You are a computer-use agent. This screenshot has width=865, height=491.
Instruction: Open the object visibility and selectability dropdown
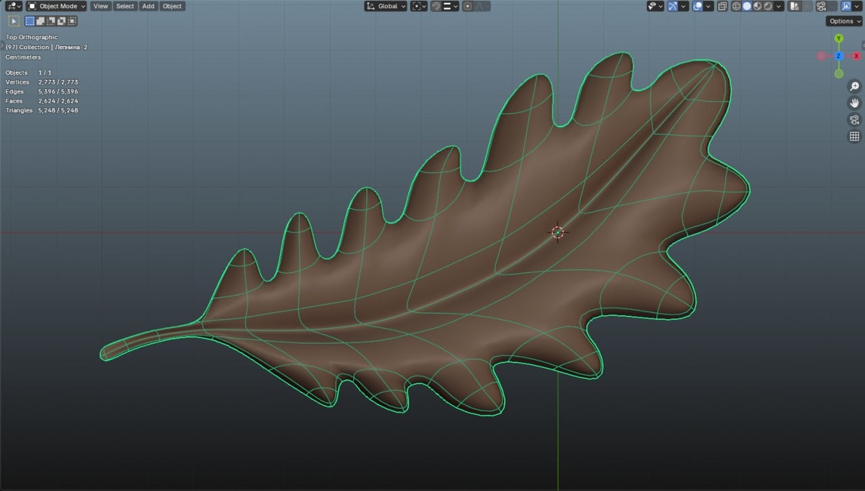[x=655, y=6]
